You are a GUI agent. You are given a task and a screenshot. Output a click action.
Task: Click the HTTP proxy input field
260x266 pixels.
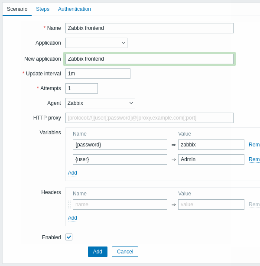tap(149, 118)
